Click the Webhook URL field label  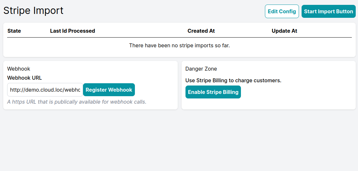(x=25, y=78)
